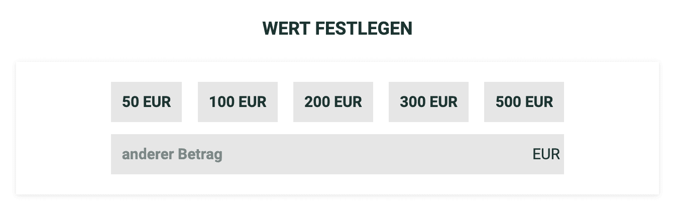Image resolution: width=673 pixels, height=214 pixels.
Task: Set the value to 100 EUR
Action: point(238,102)
